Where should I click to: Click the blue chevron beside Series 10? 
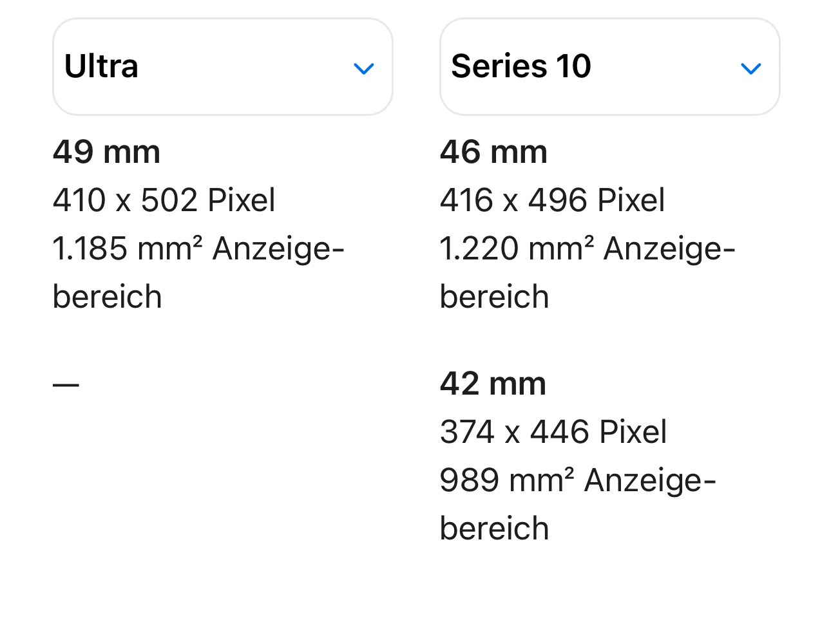tap(751, 68)
